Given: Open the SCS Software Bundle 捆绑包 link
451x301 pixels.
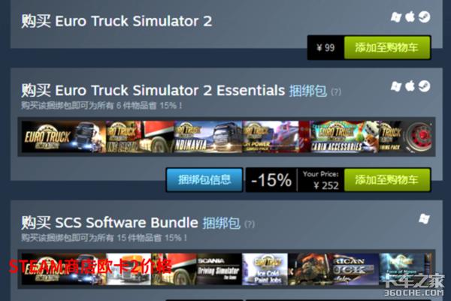Looking at the screenshot, I should (222, 223).
